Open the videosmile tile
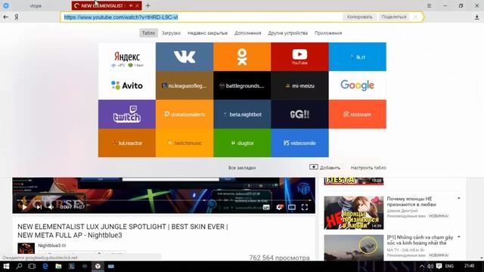 coord(299,143)
